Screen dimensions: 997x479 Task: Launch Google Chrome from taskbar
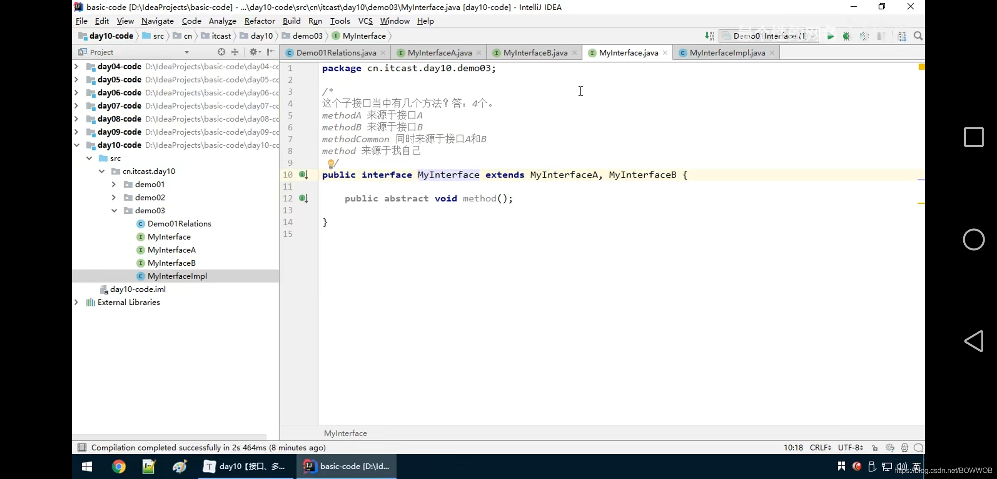pos(119,467)
